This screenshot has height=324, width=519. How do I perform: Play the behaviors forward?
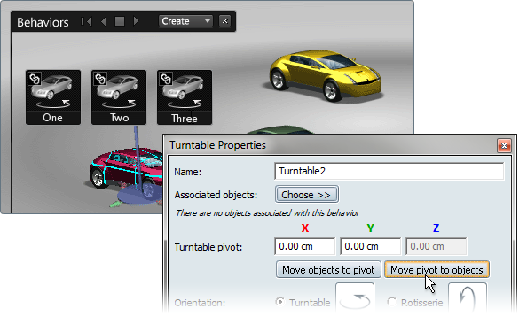[x=136, y=21]
